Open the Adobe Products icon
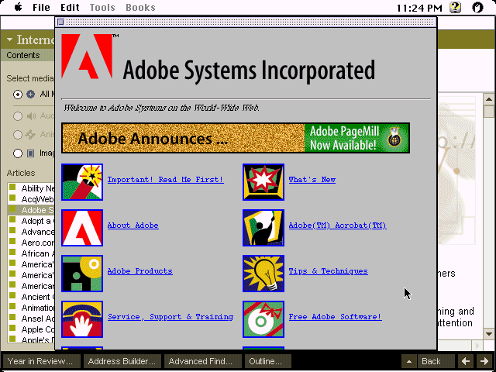 (x=82, y=274)
